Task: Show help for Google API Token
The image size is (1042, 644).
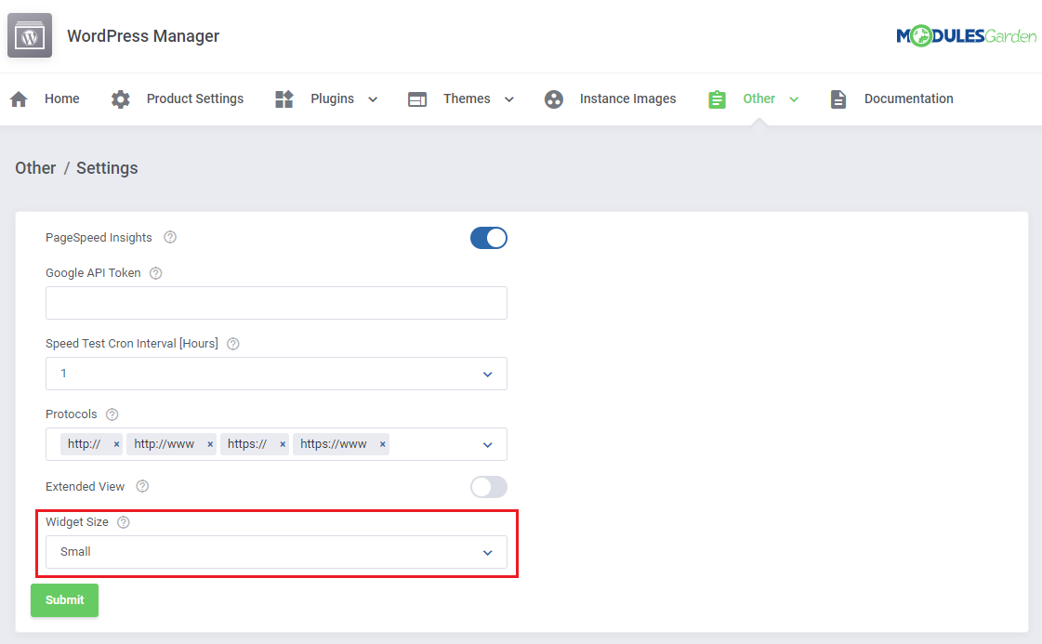Action: (155, 273)
